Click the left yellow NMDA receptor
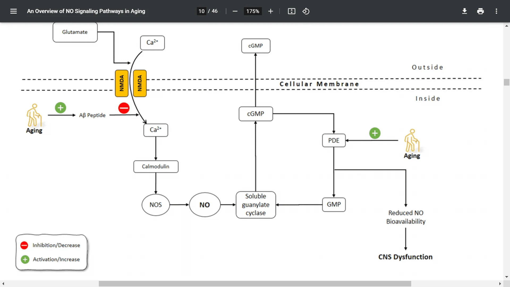This screenshot has height=287, width=510. (122, 83)
